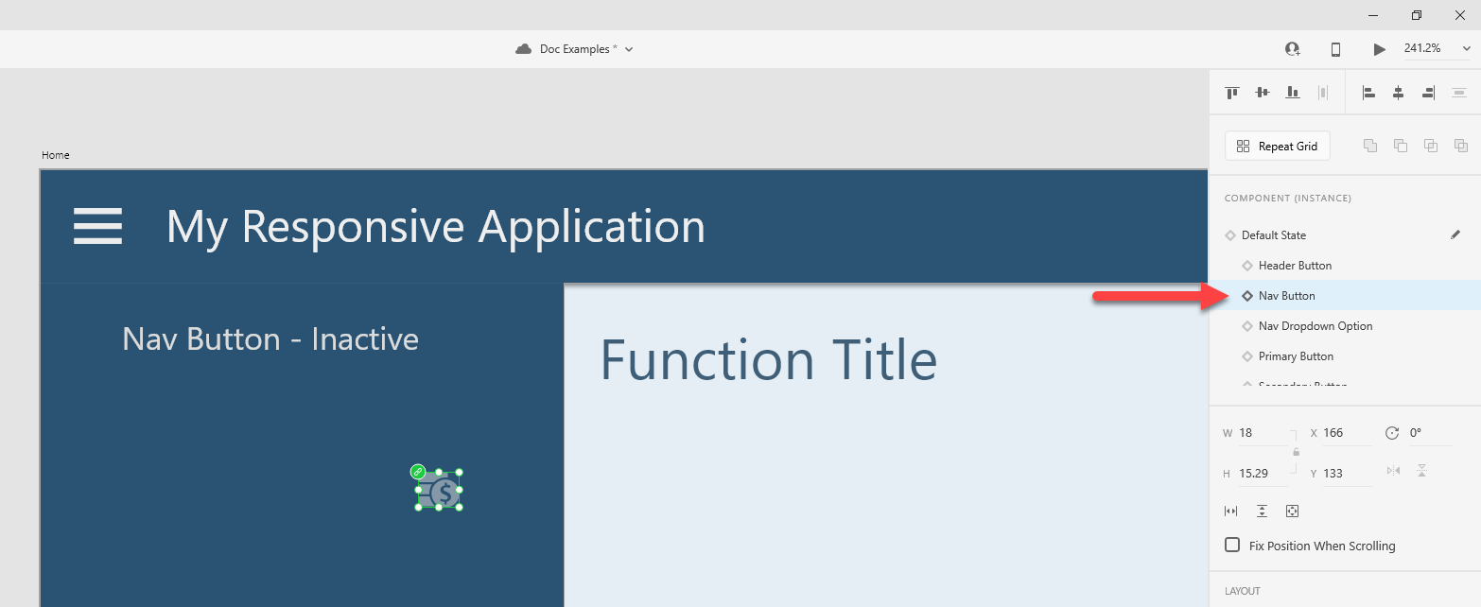This screenshot has height=607, width=1481.
Task: Open the Doc Examples document dropdown
Action: 629,49
